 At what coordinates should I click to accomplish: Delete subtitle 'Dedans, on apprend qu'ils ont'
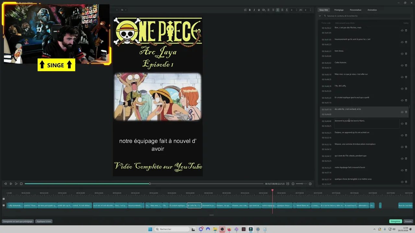point(406,135)
